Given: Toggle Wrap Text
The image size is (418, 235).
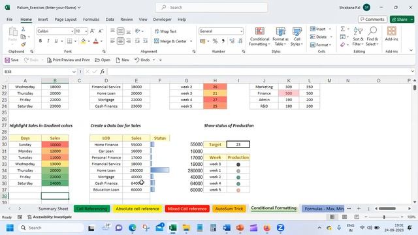Looking at the screenshot, I should tap(165, 31).
